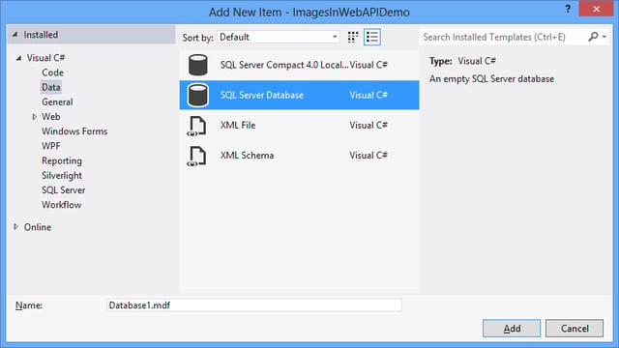Click the Installed header label

(41, 35)
